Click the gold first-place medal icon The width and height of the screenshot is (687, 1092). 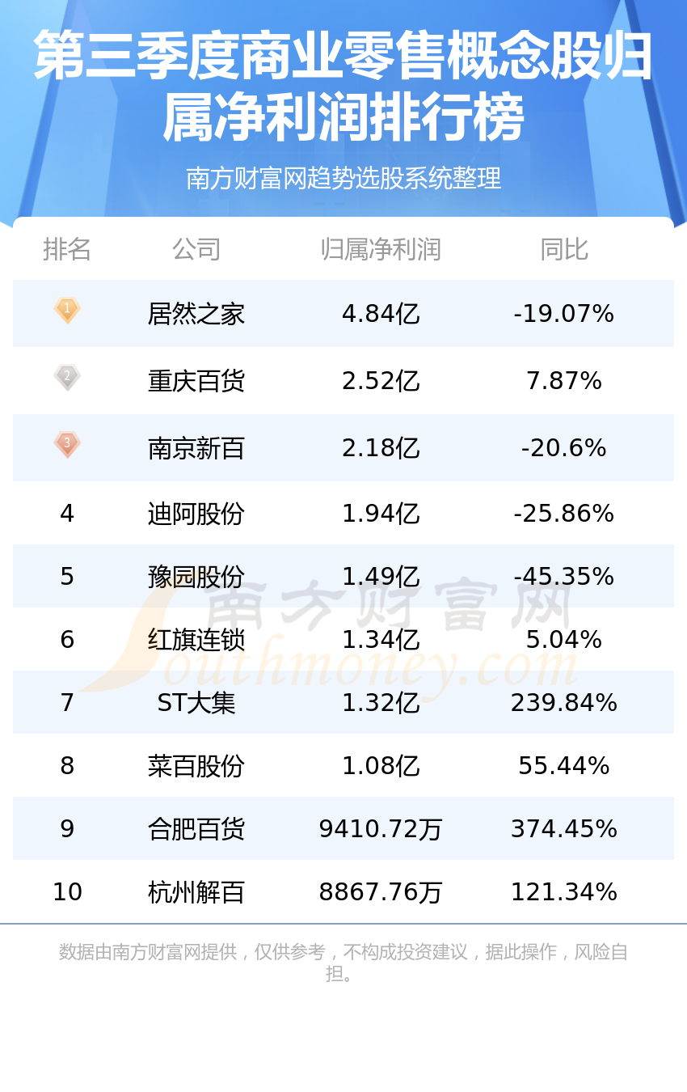[x=67, y=311]
